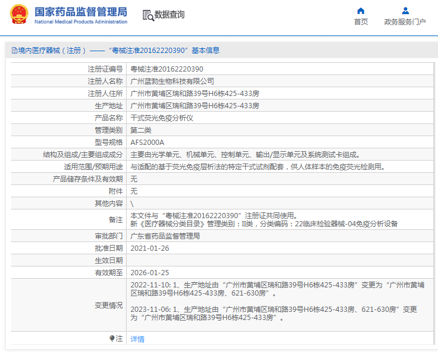Image resolution: width=438 pixels, height=352 pixels.
Task: Click the 注册人名称 label
Action: (x=105, y=81)
